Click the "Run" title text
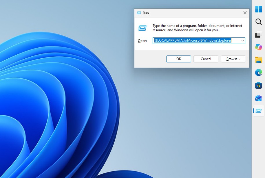 click(x=146, y=13)
